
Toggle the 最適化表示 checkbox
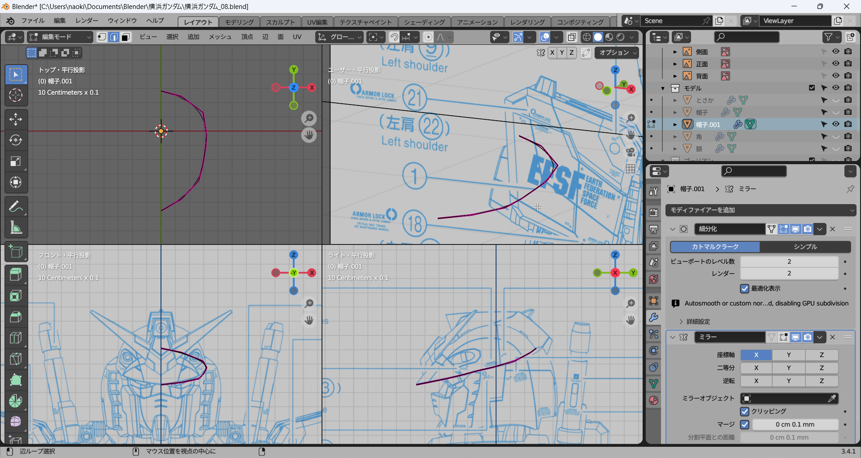pos(745,288)
